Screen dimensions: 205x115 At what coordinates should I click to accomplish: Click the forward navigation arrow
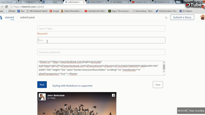point(2,7)
